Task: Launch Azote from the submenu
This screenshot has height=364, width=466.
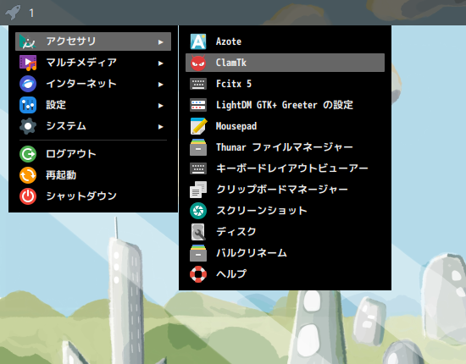Action: [285, 41]
